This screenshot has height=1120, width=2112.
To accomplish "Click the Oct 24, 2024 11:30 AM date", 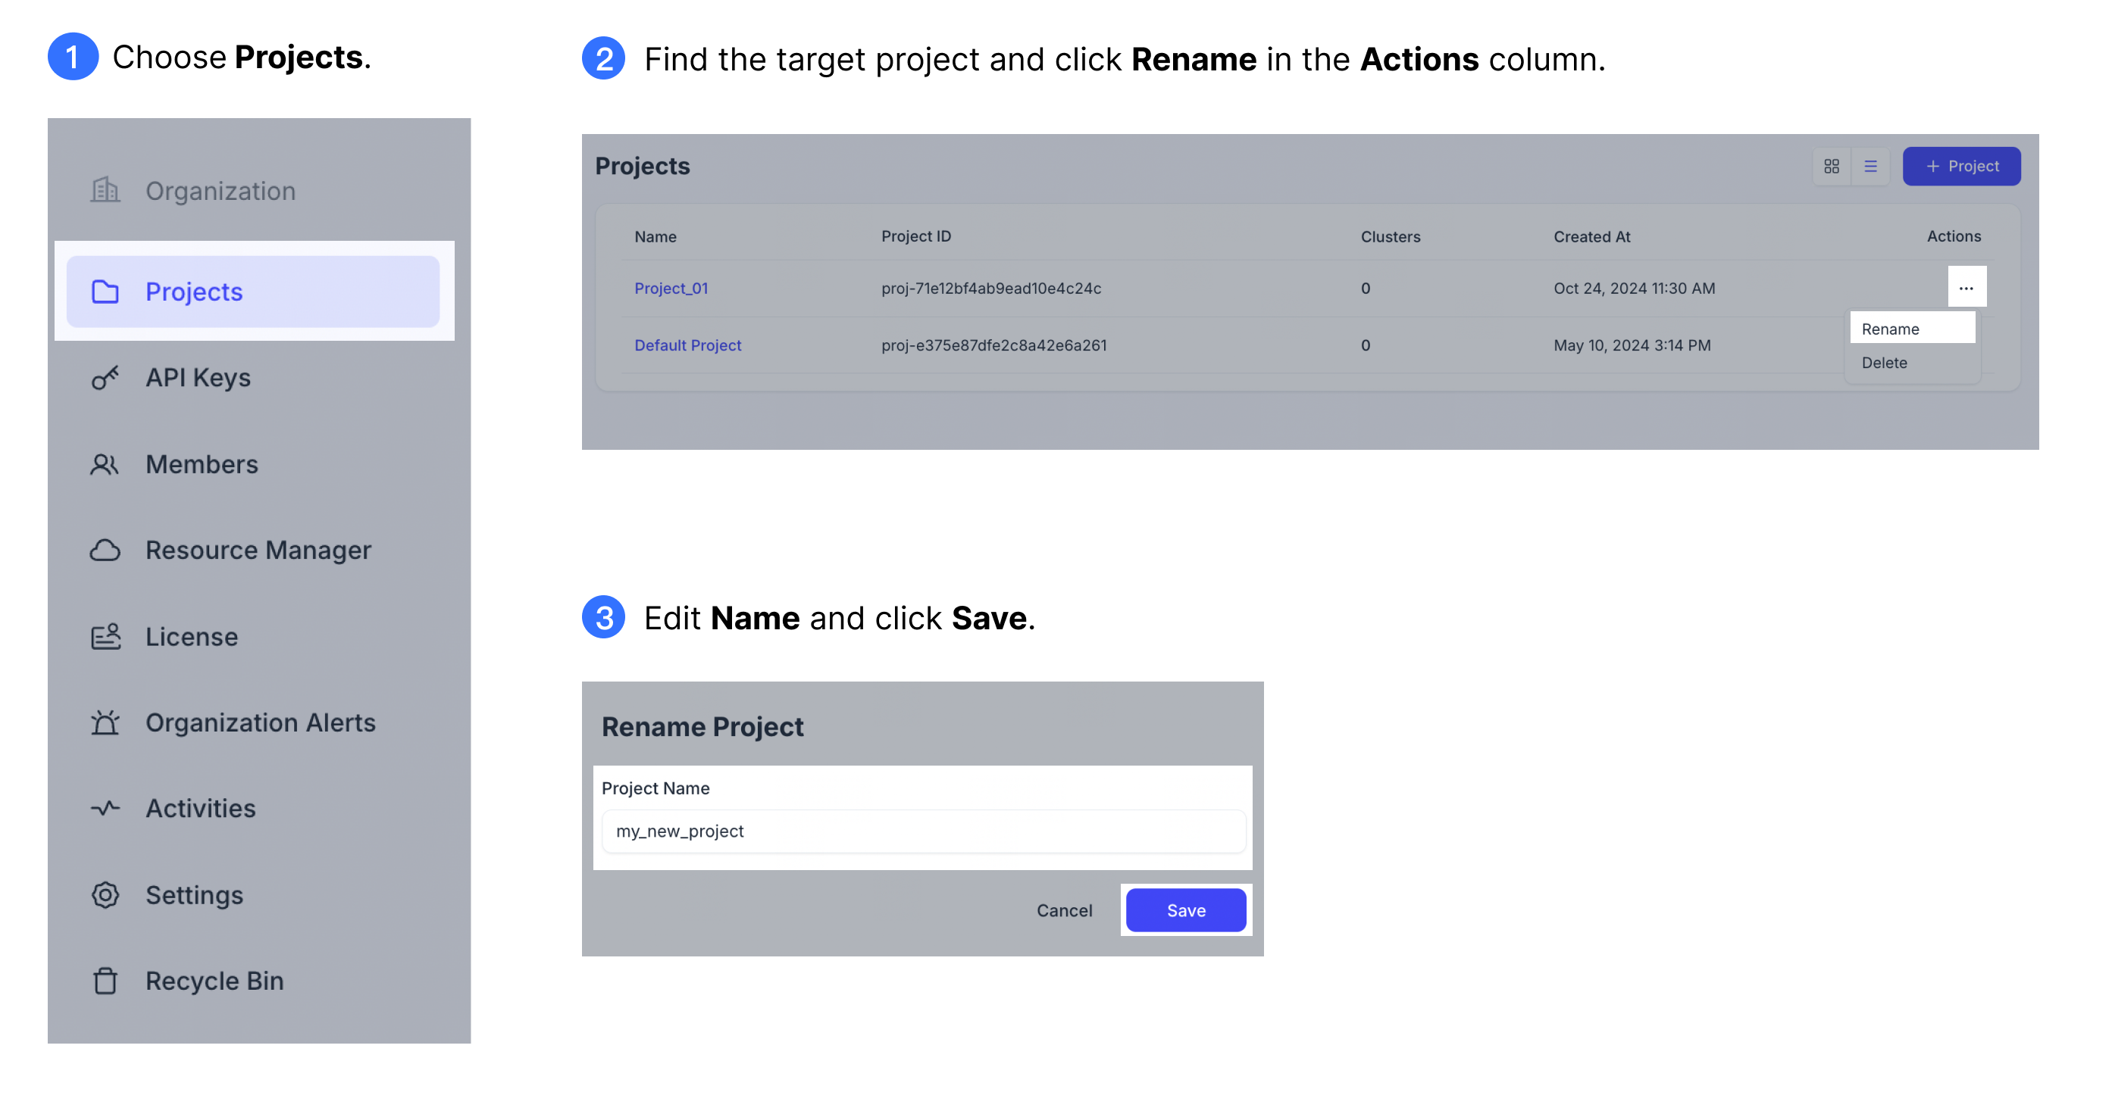I will click(1633, 289).
